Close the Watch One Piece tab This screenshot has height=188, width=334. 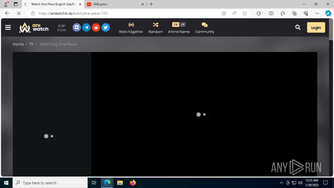80,4
